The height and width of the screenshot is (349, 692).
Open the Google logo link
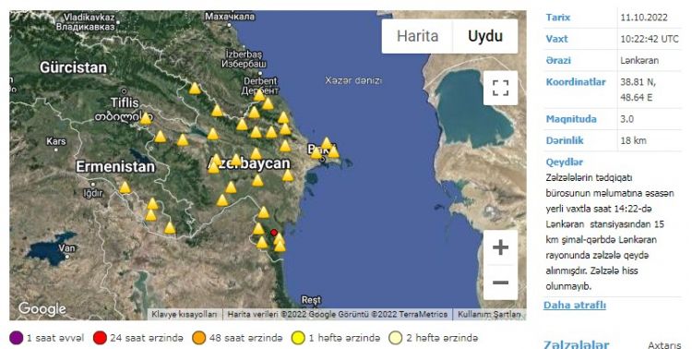42,308
